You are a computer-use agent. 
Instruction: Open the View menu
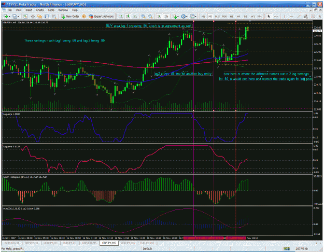19,10
